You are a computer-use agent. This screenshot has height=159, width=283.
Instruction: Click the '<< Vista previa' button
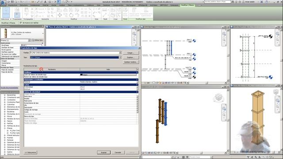point(31,152)
